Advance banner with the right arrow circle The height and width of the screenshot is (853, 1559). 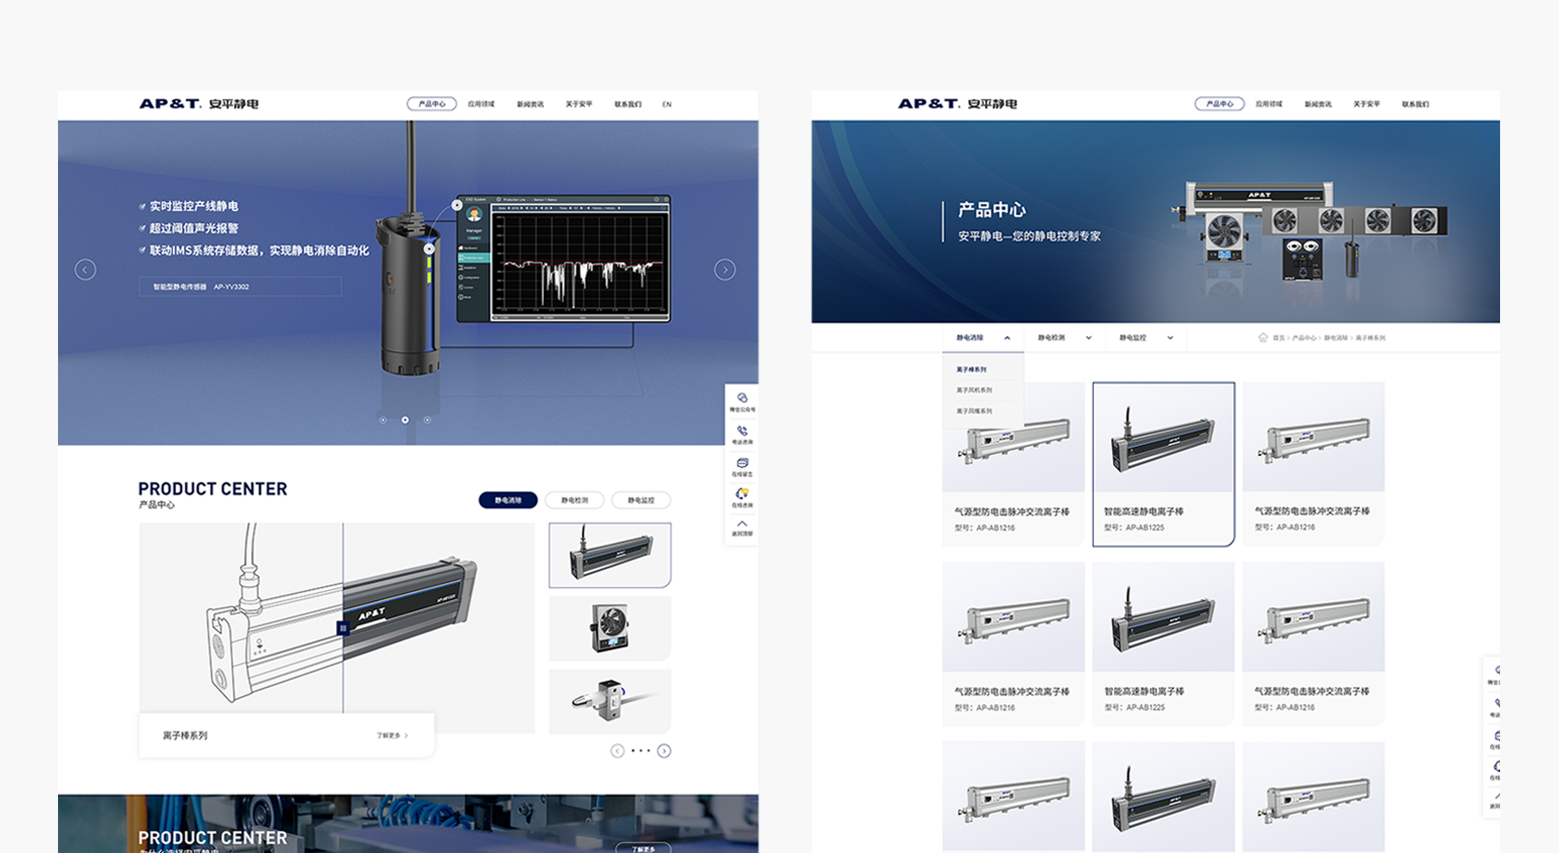tap(725, 269)
